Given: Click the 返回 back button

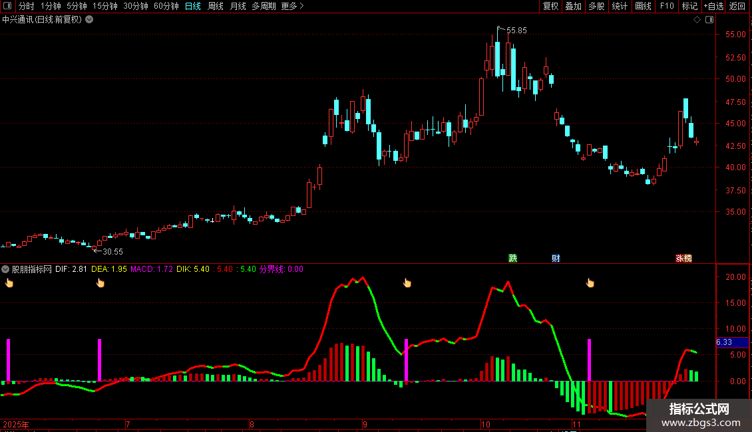Looking at the screenshot, I should [x=737, y=6].
